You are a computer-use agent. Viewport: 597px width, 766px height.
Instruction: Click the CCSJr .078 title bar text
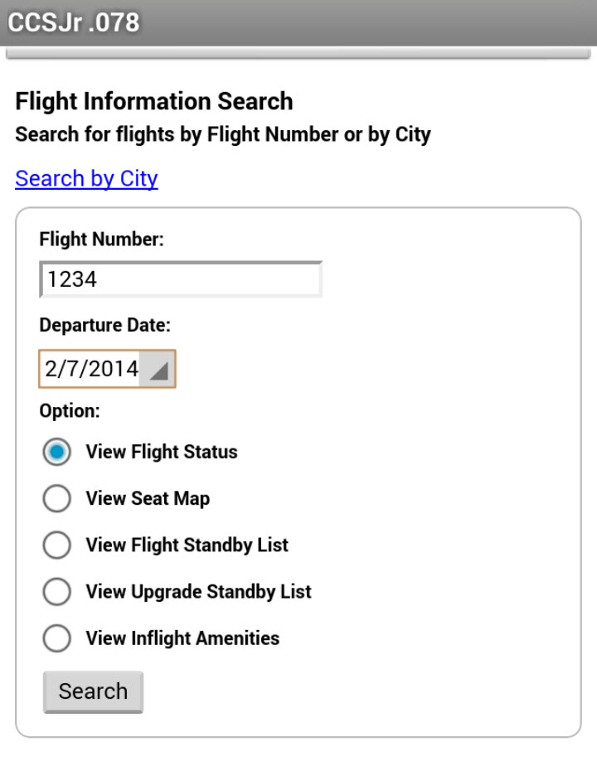[74, 22]
